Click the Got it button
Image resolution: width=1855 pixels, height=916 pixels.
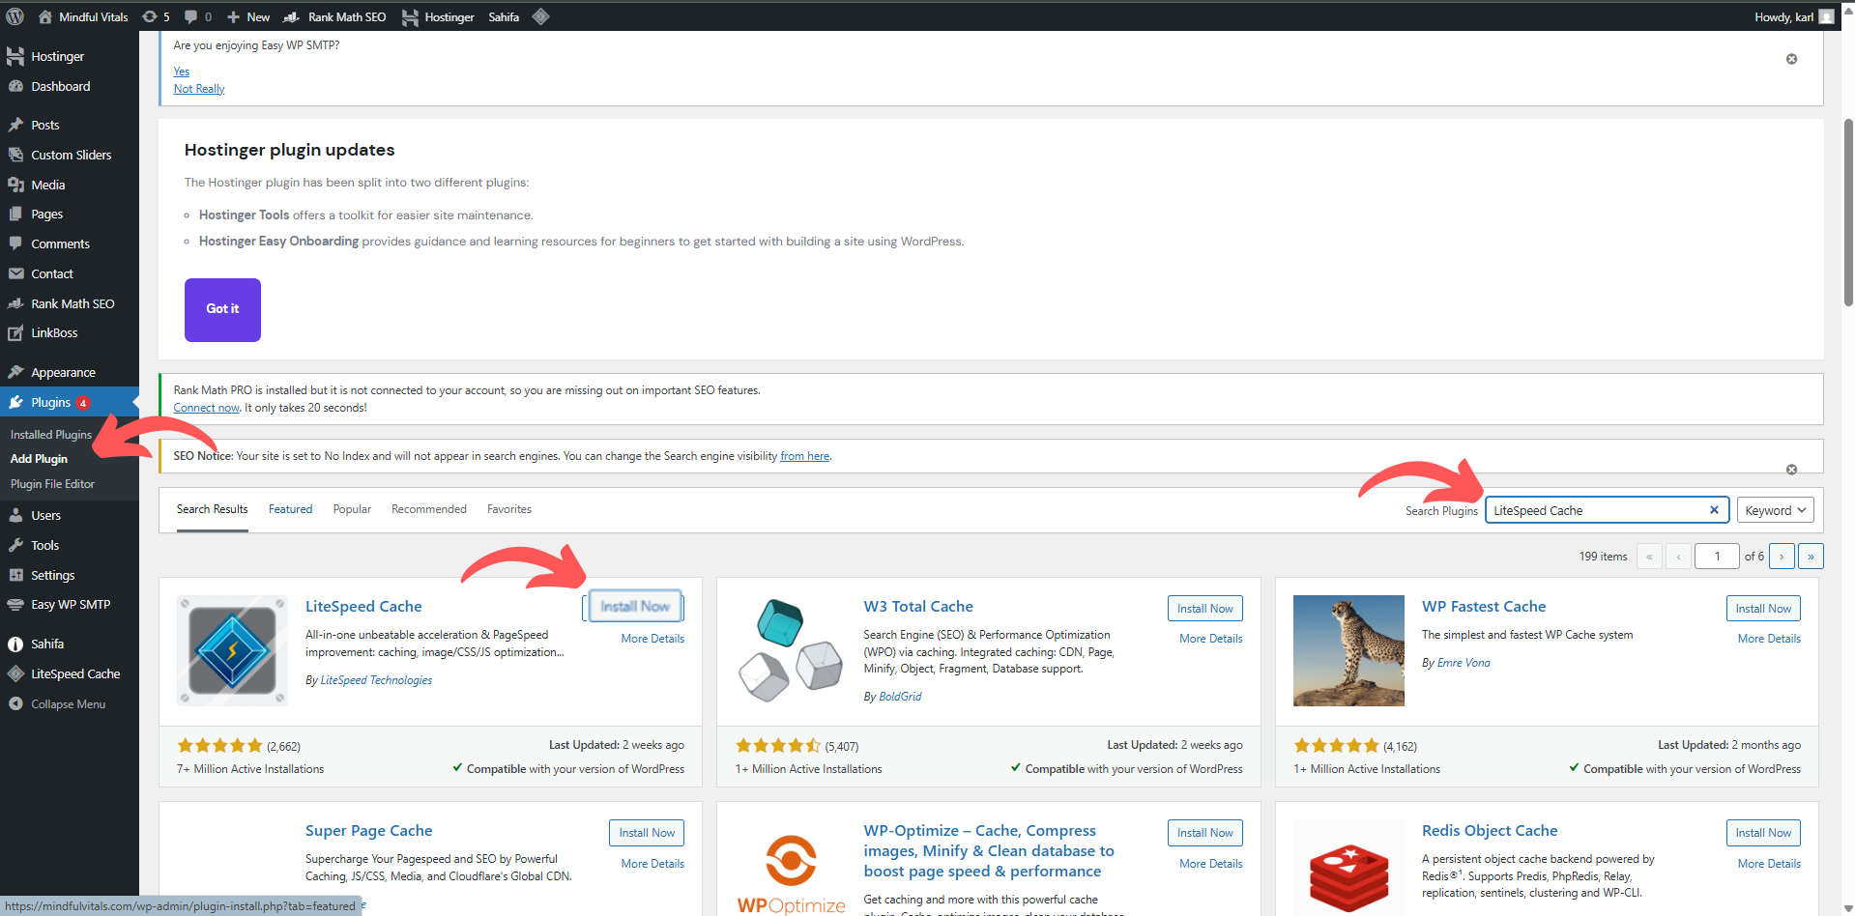pos(222,309)
